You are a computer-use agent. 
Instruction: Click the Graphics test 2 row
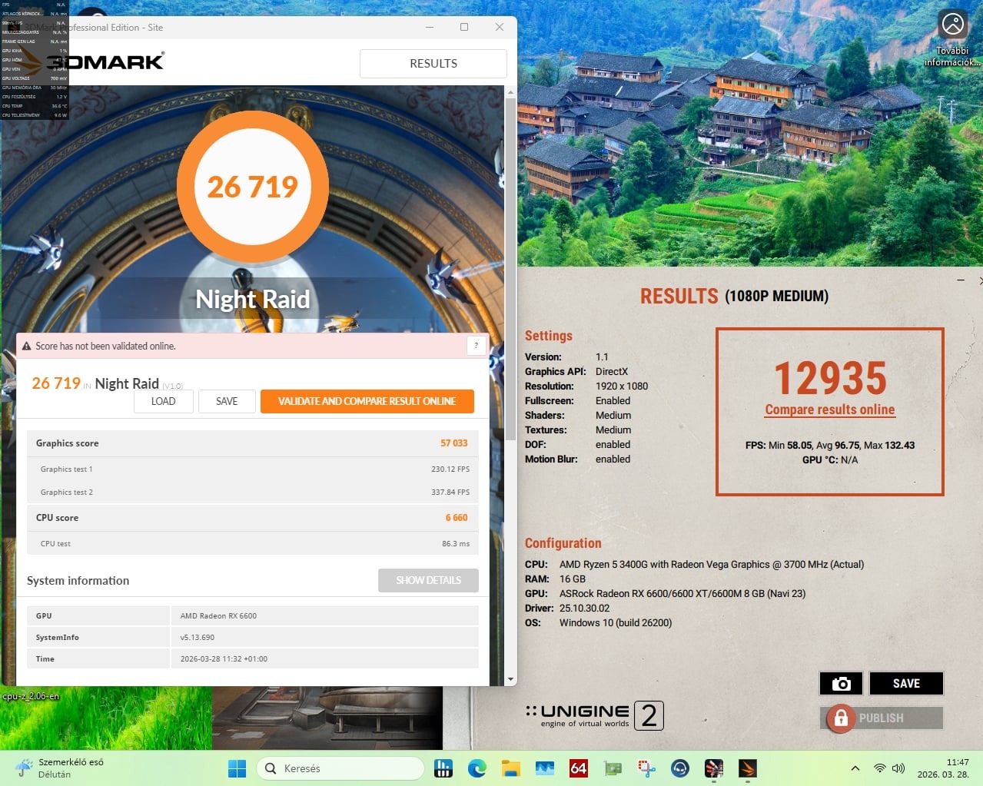pyautogui.click(x=253, y=492)
